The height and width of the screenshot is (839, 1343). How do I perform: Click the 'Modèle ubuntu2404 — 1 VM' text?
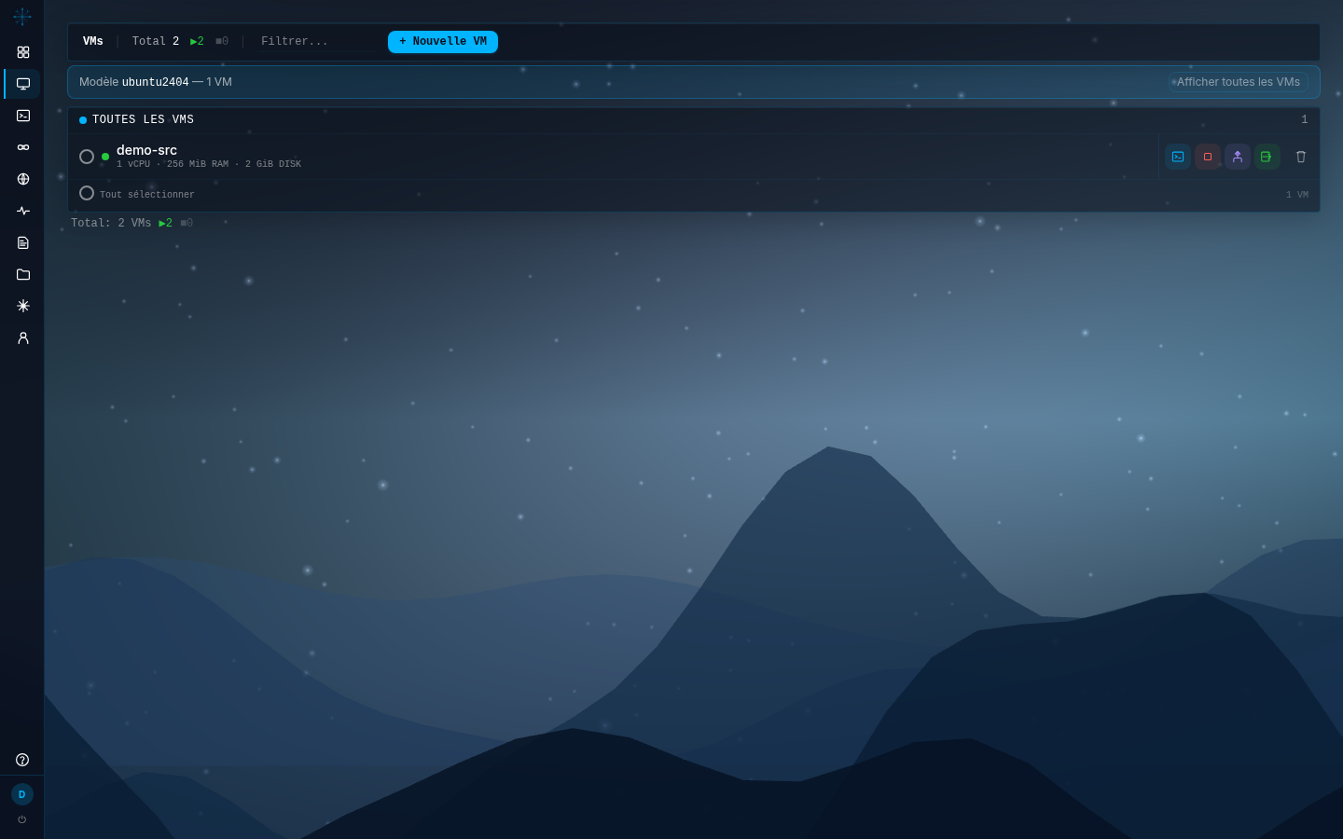click(156, 82)
